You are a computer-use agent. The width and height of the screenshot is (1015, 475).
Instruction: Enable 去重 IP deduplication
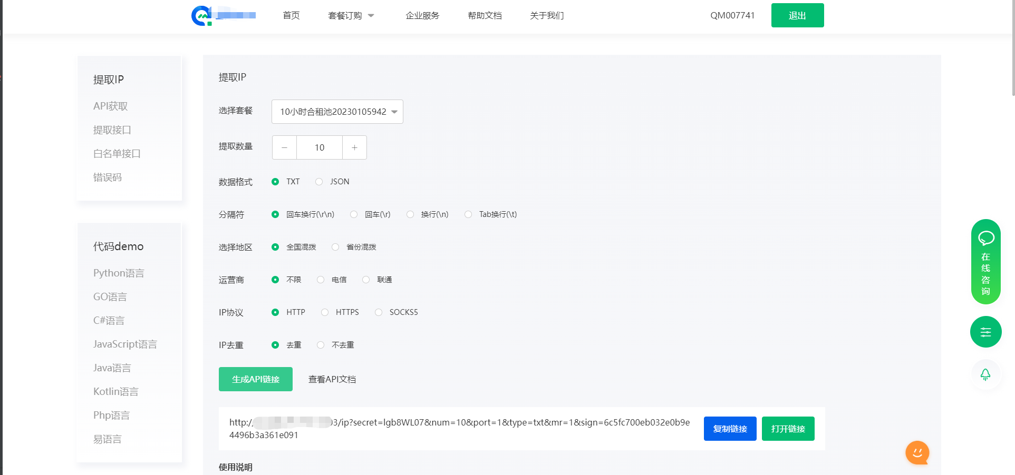[286, 345]
